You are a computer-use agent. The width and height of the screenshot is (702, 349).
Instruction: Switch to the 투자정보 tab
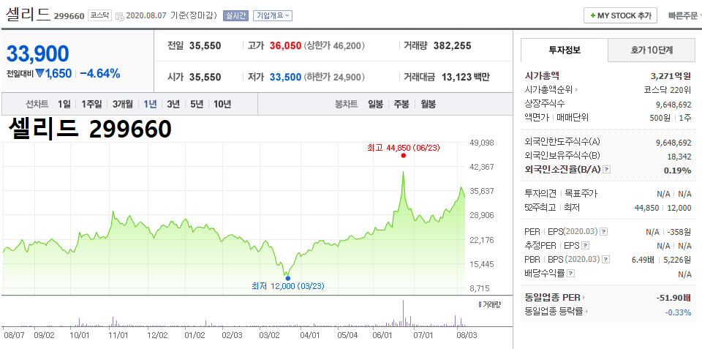coord(565,50)
